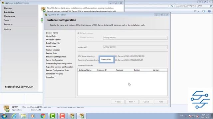Click the volume icon in system tray
This screenshot has height=119, width=213.
(x=197, y=116)
